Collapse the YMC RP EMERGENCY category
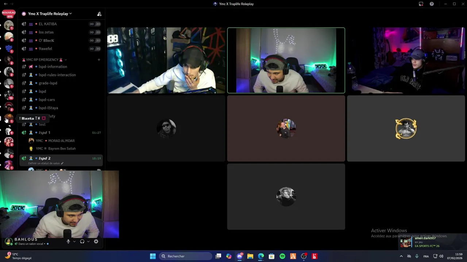Screen dimensions: 467x262 tap(44, 60)
